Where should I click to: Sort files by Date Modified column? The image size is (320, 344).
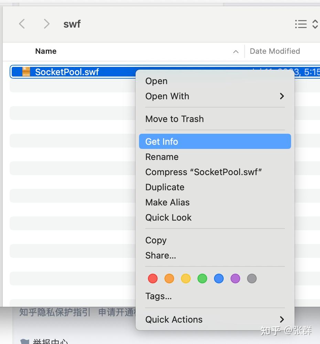[275, 51]
